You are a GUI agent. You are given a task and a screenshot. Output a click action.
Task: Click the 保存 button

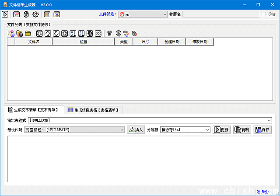(262, 129)
